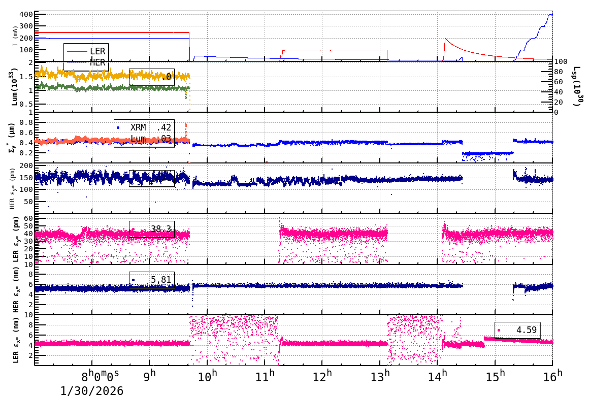The height and width of the screenshot is (397, 589).
Task: Expand the 5.81 legend box
Action: (x=152, y=279)
